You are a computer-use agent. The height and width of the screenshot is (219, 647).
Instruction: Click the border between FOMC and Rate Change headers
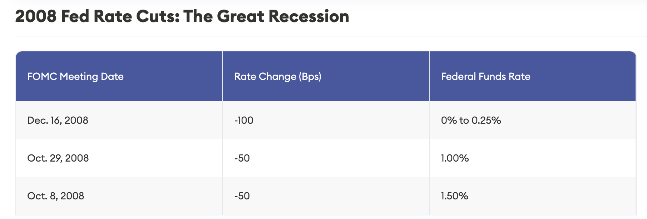click(x=222, y=76)
